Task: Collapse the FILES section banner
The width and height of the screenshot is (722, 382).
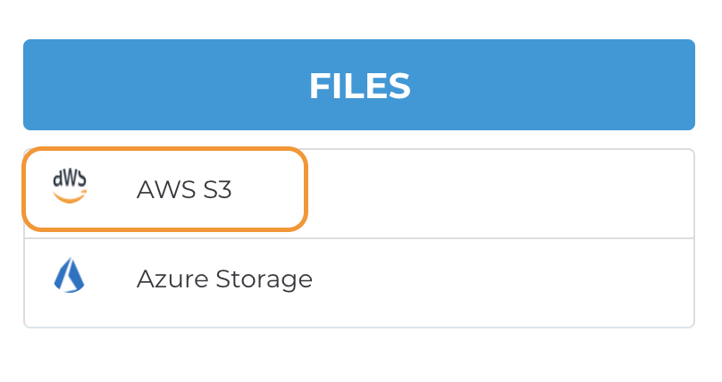Action: pyautogui.click(x=359, y=85)
